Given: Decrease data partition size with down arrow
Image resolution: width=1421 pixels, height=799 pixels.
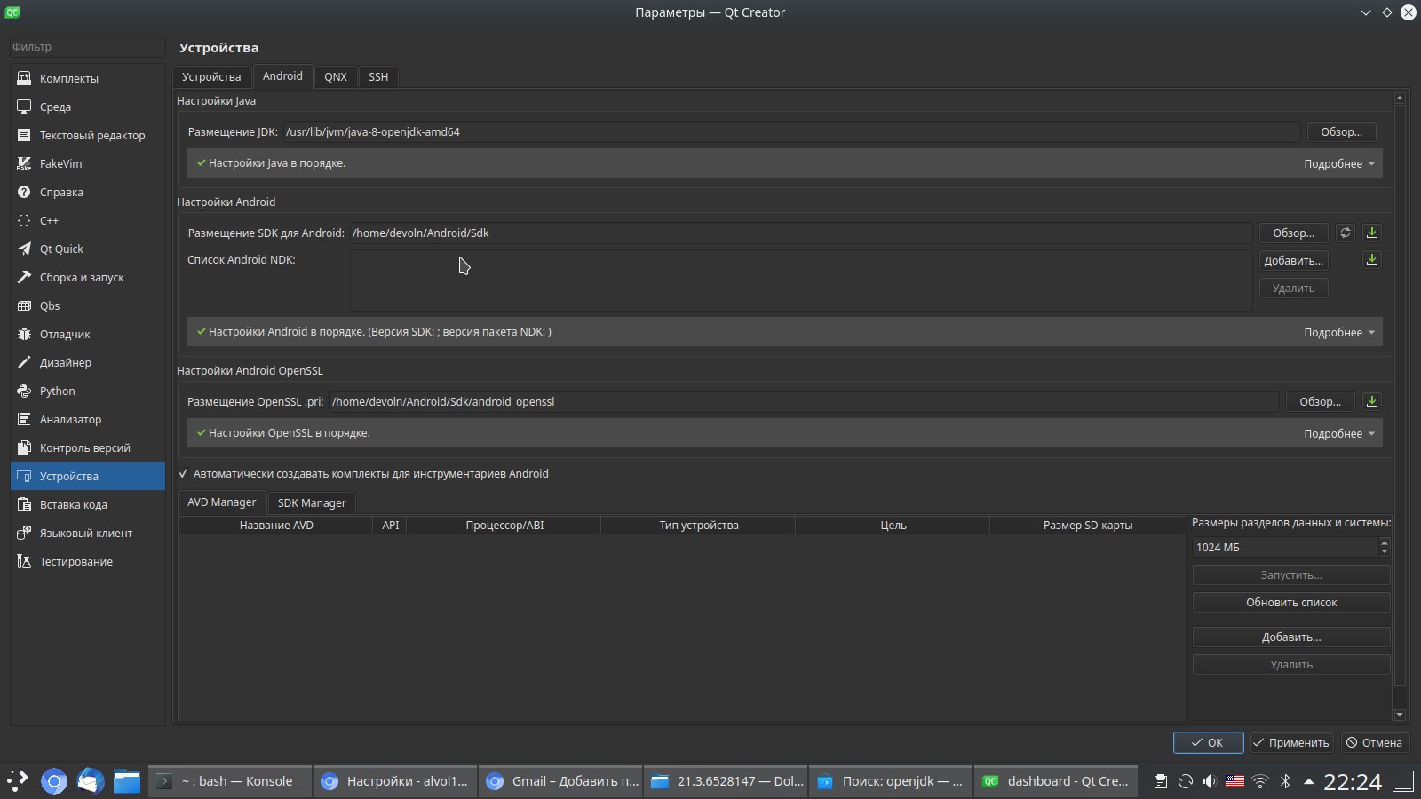Looking at the screenshot, I should pos(1384,552).
